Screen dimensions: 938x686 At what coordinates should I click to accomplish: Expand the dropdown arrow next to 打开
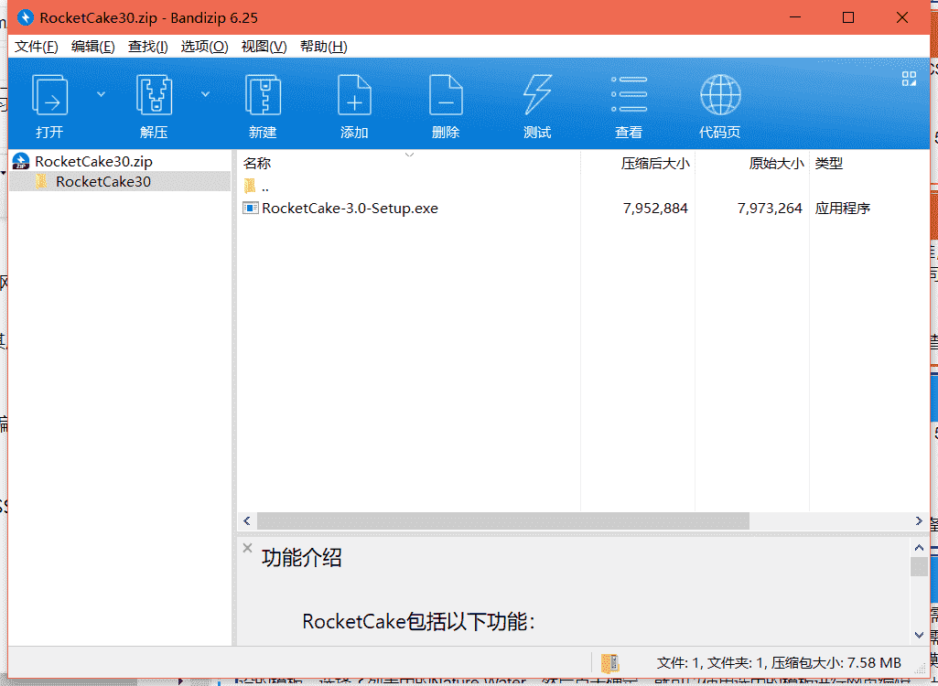101,94
